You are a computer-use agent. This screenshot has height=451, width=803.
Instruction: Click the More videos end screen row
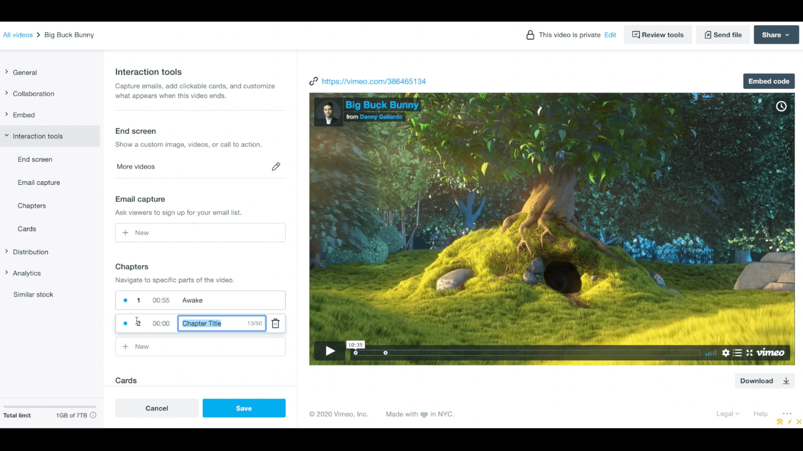tap(200, 166)
